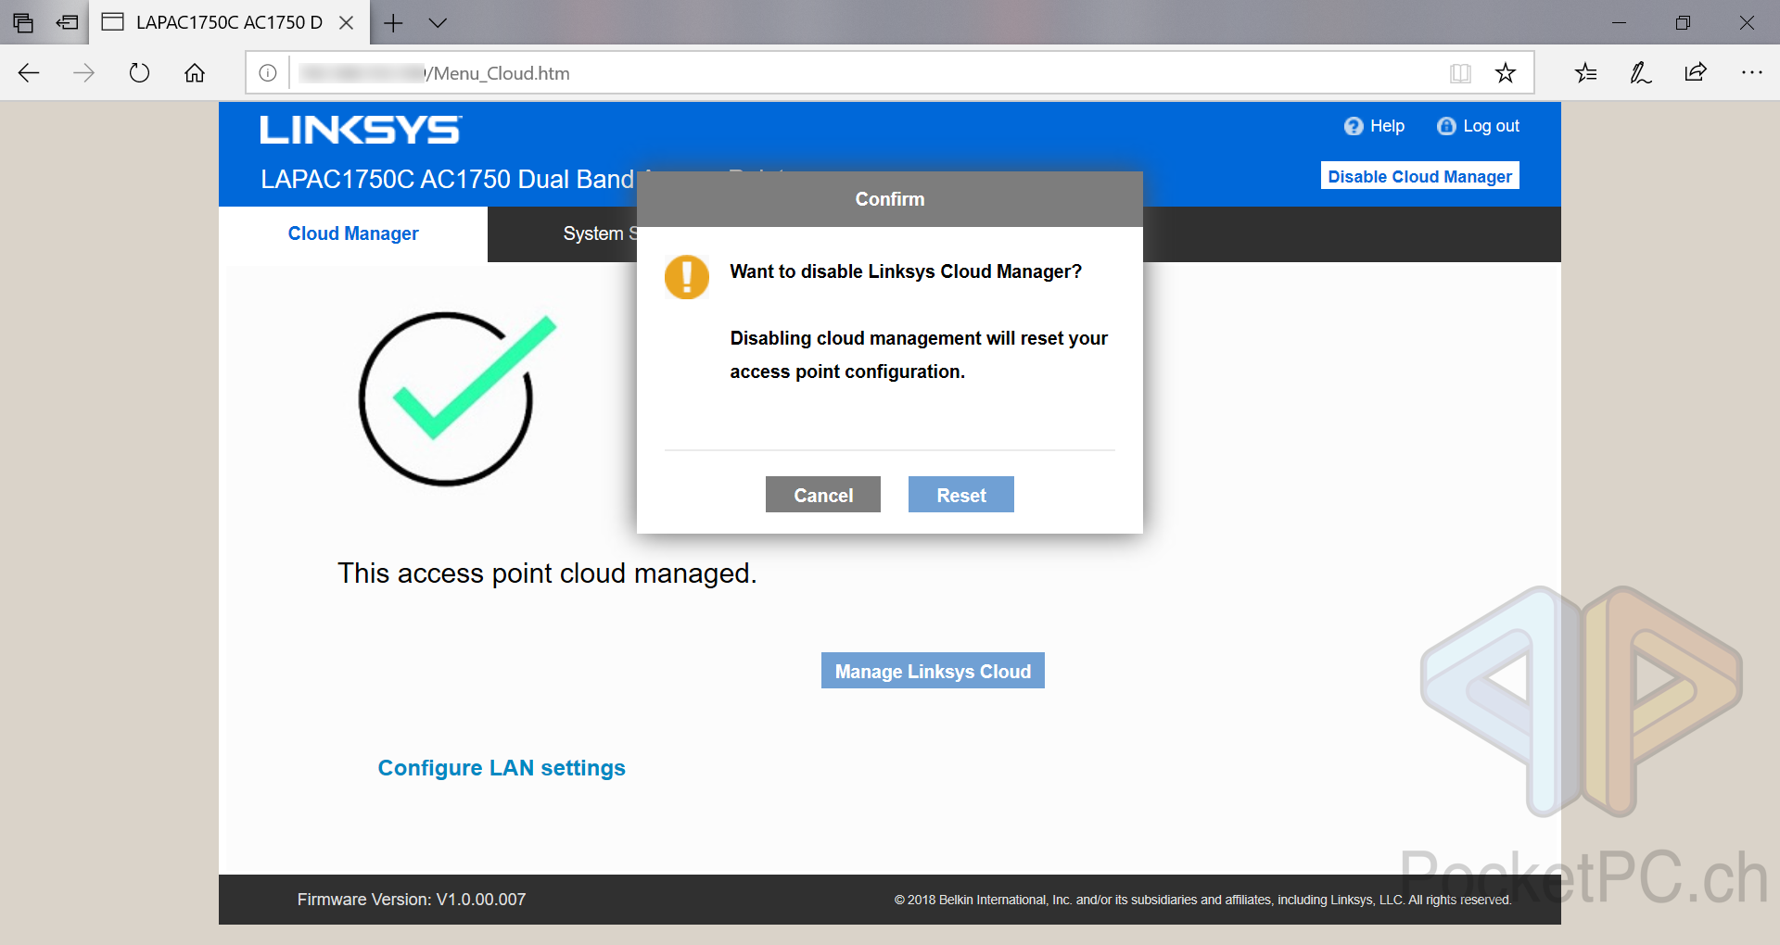Click the Confirm dialog title bar
The width and height of the screenshot is (1780, 945).
click(x=890, y=199)
